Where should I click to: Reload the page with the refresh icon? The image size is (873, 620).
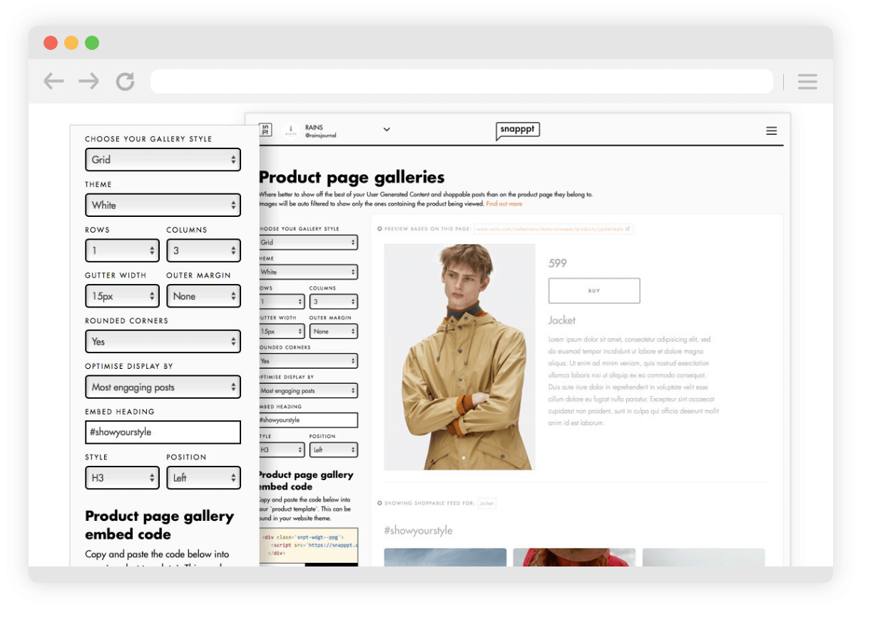tap(126, 81)
